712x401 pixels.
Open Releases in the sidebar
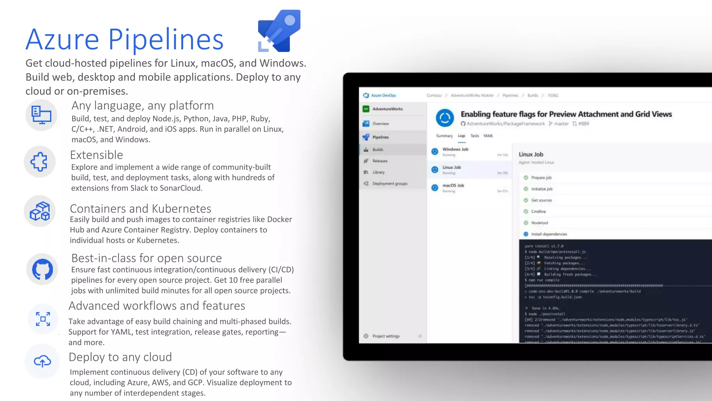pyautogui.click(x=380, y=161)
